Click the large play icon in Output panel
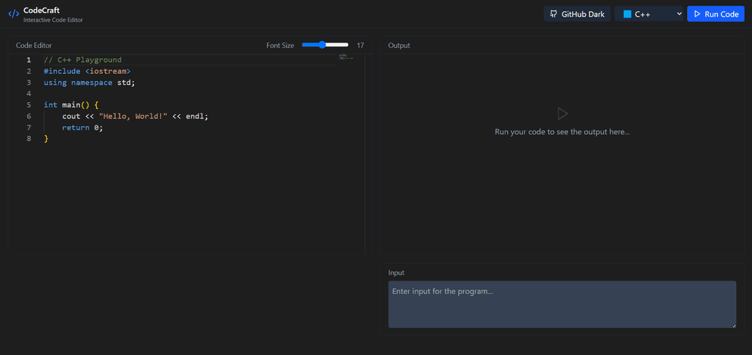 (562, 113)
